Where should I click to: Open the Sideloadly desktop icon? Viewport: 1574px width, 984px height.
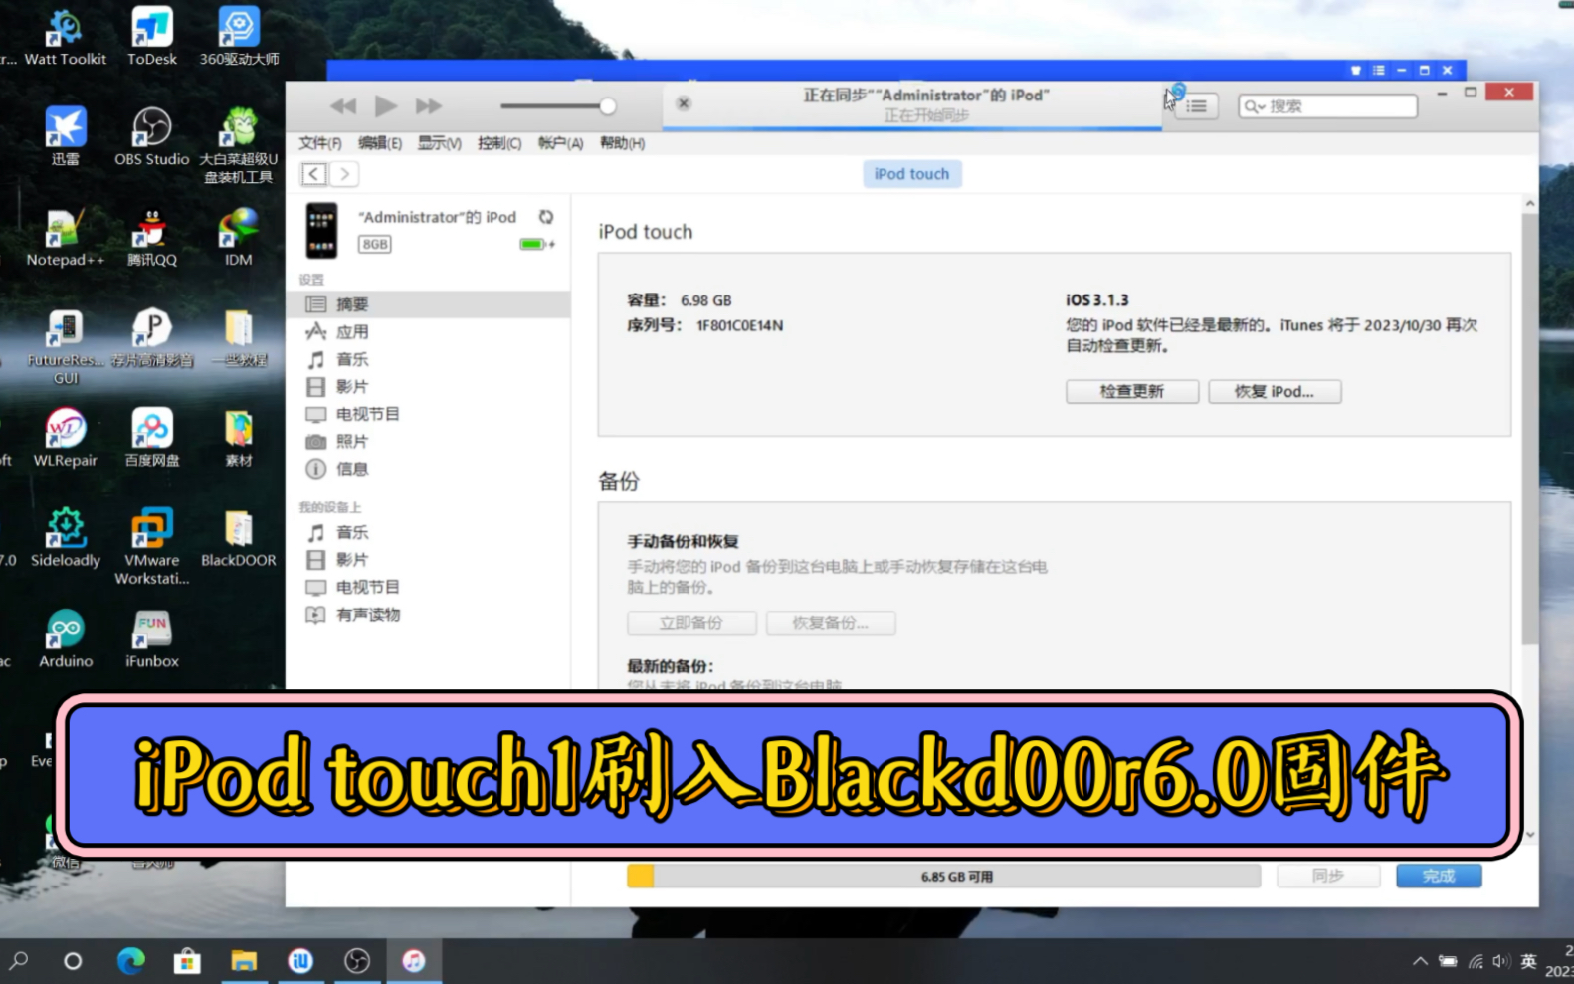(x=66, y=538)
